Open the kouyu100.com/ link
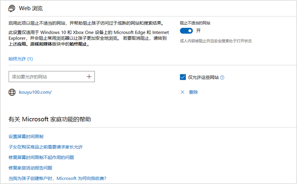The image size is (297, 184). [x=35, y=92]
